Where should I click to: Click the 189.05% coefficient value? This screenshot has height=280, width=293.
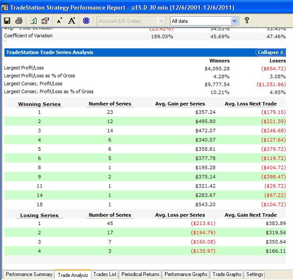click(162, 36)
